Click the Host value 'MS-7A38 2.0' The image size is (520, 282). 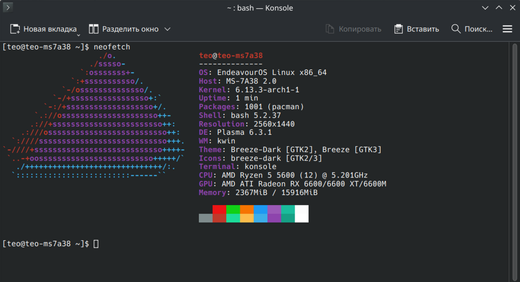pyautogui.click(x=251, y=81)
